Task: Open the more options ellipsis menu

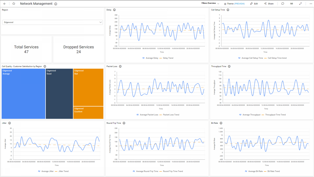Action: (x=310, y=3)
